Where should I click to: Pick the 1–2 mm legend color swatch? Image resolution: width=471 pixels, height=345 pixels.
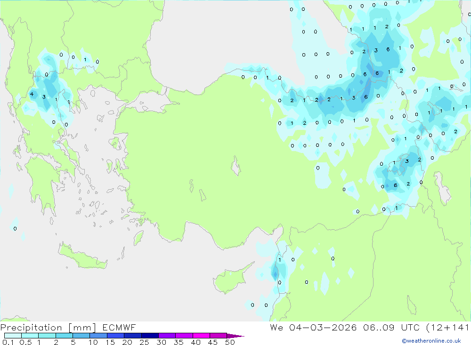click(47, 336)
